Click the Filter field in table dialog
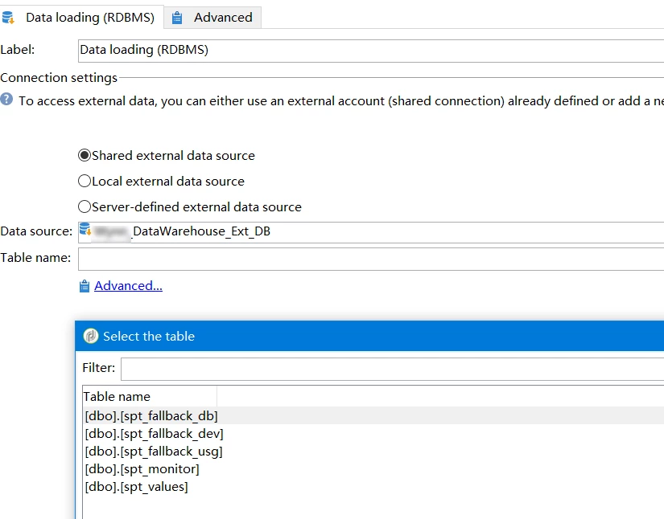The width and height of the screenshot is (664, 519). [392, 369]
